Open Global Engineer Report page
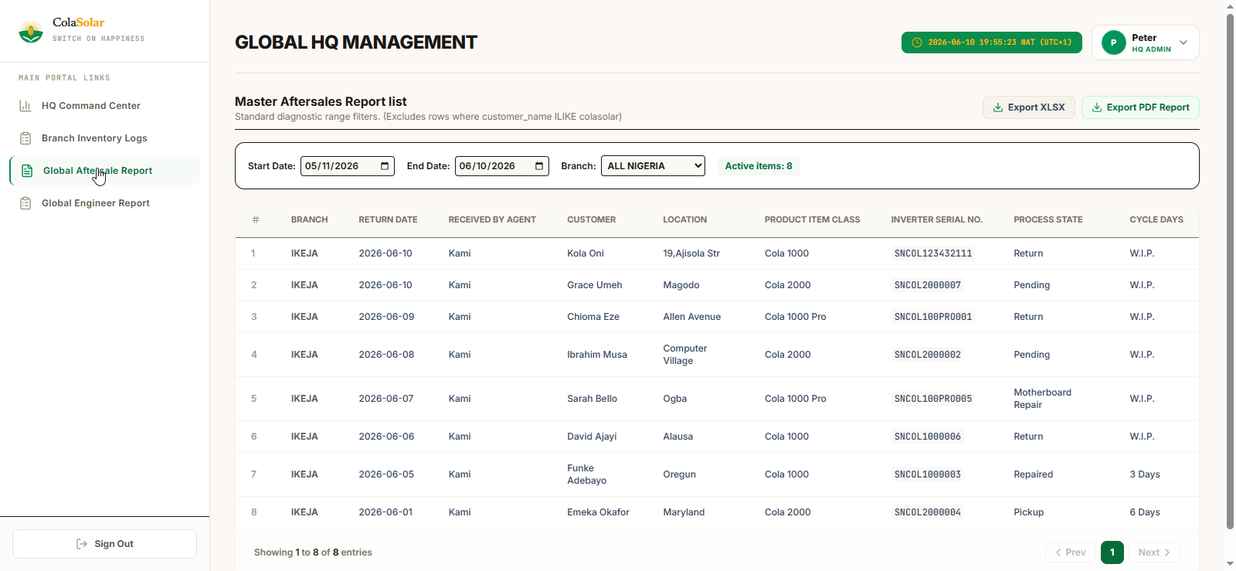1236x571 pixels. pyautogui.click(x=104, y=203)
